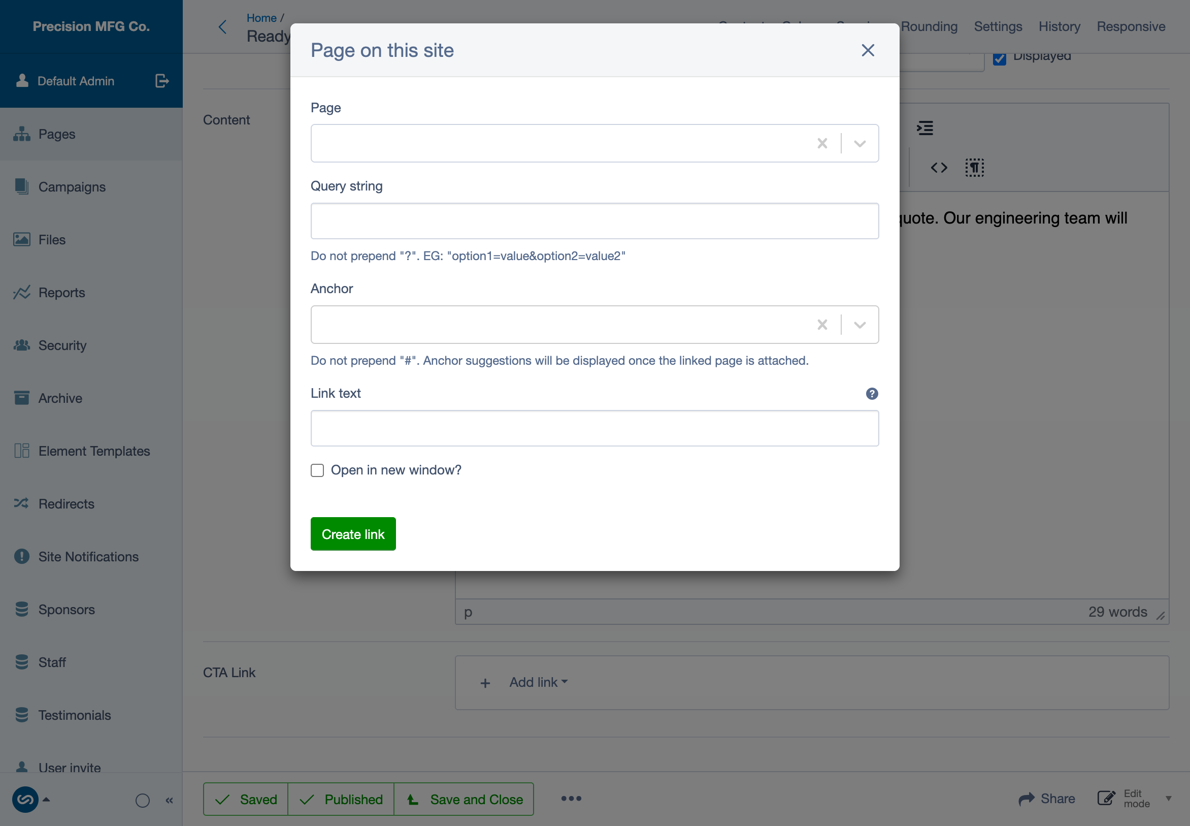Open Archive in the sidebar
The width and height of the screenshot is (1190, 826).
pyautogui.click(x=91, y=398)
